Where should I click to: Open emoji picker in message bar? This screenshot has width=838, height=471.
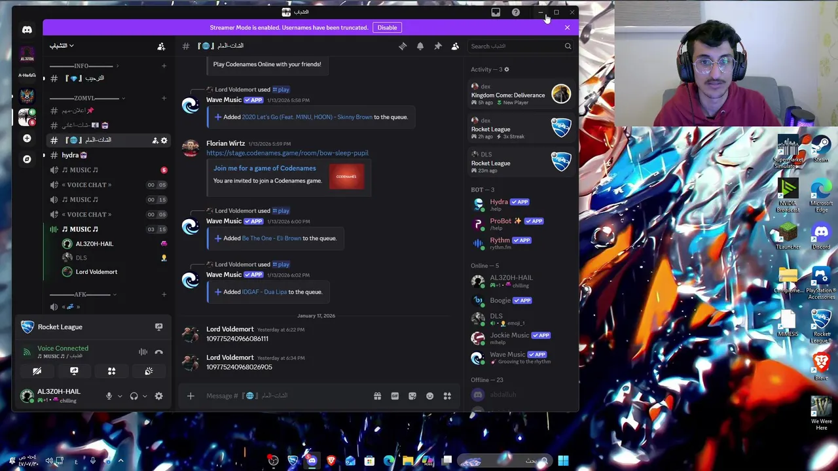click(429, 396)
